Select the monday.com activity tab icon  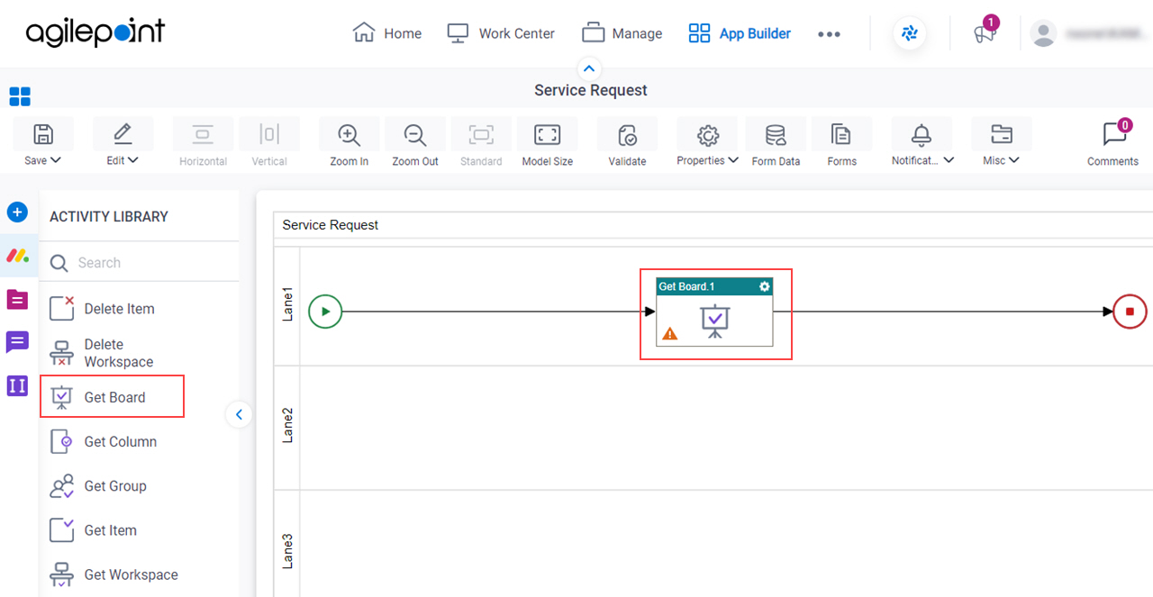pos(18,256)
